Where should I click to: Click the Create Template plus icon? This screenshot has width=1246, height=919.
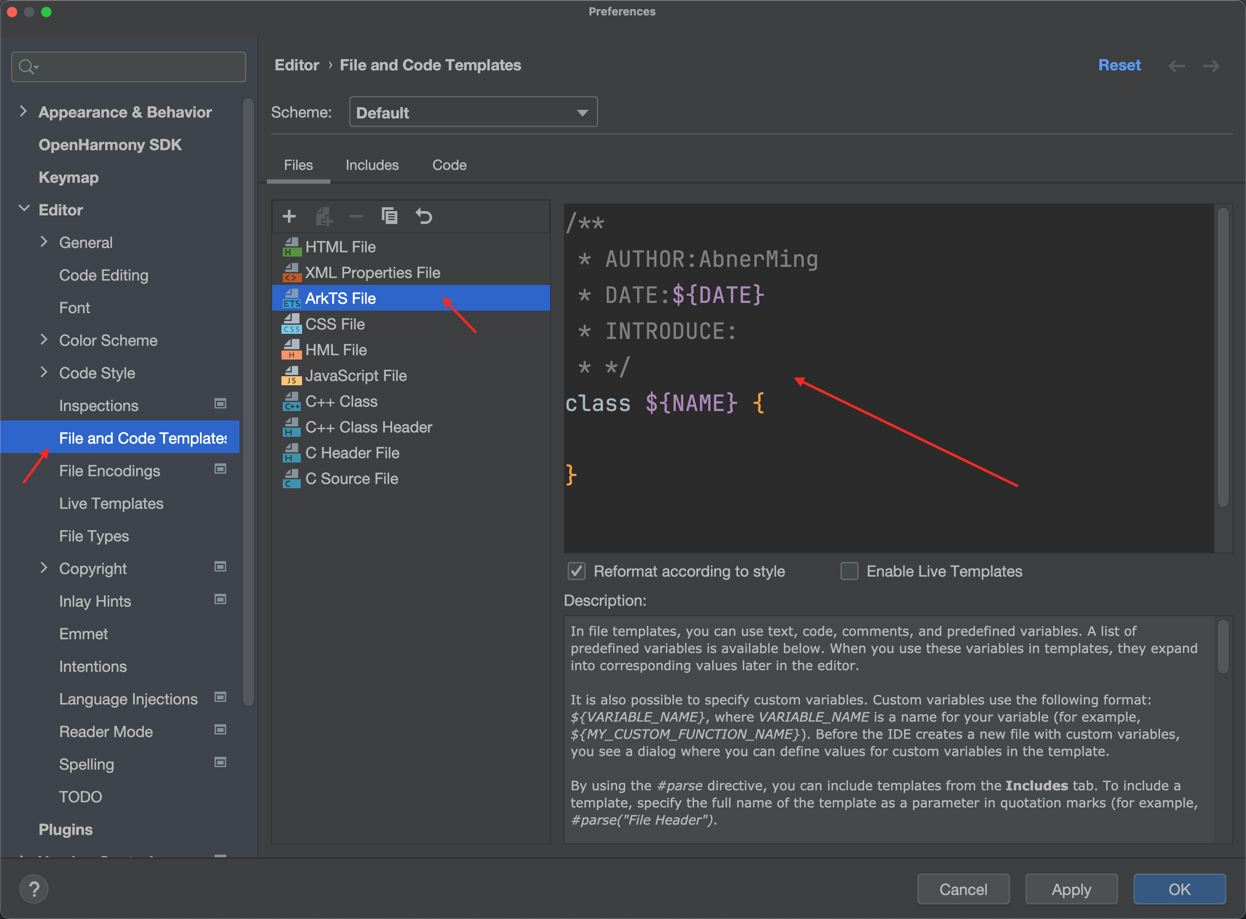[x=289, y=216]
